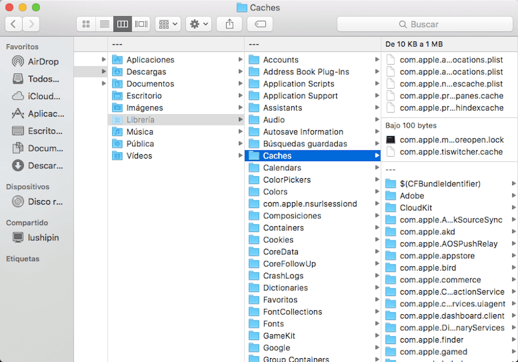The image size is (518, 362).
Task: Open the Audio folder
Action: pyautogui.click(x=313, y=120)
